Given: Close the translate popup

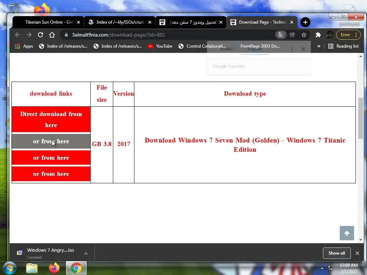Looking at the screenshot, I should click(x=303, y=49).
